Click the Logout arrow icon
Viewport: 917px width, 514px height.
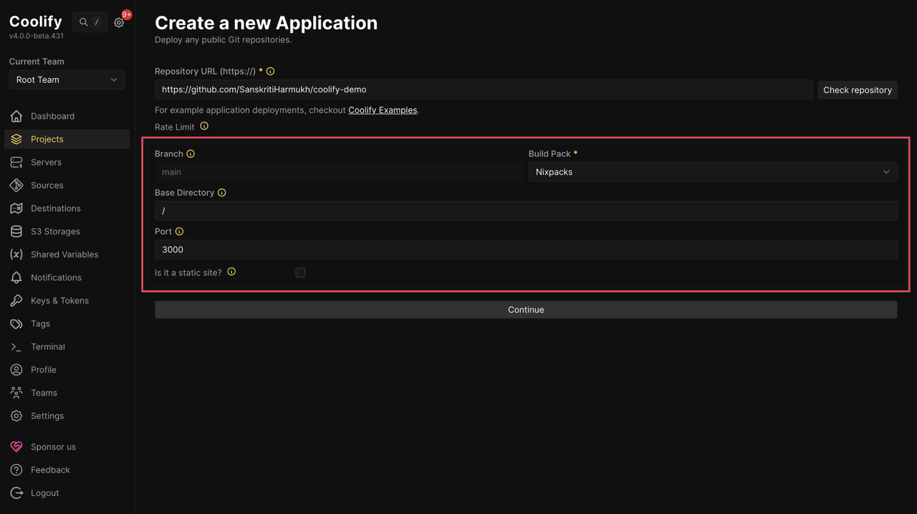click(16, 493)
